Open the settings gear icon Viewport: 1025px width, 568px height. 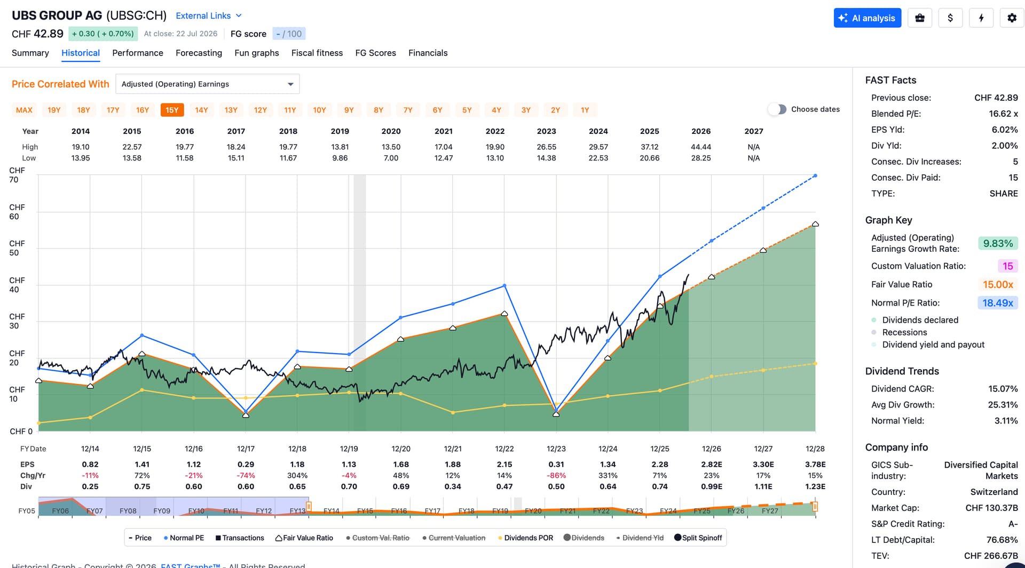1012,18
